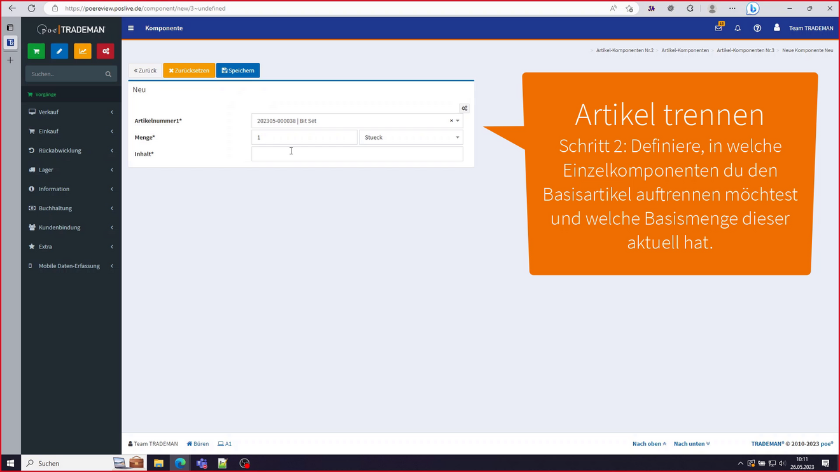The image size is (840, 472).
Task: Go to breadcrumb Artikel-Komponenten
Action: coord(685,50)
